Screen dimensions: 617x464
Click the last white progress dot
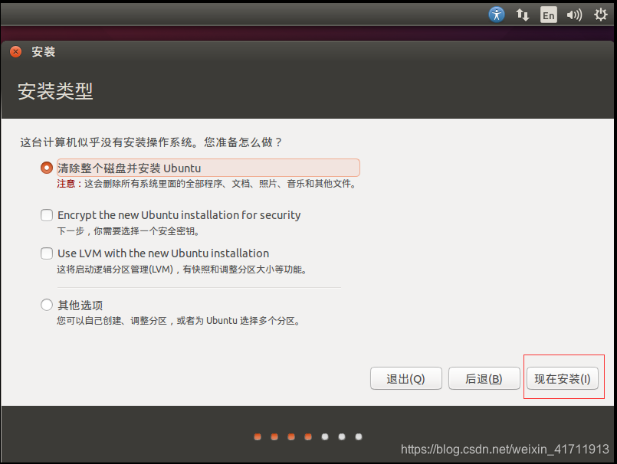[x=359, y=437]
